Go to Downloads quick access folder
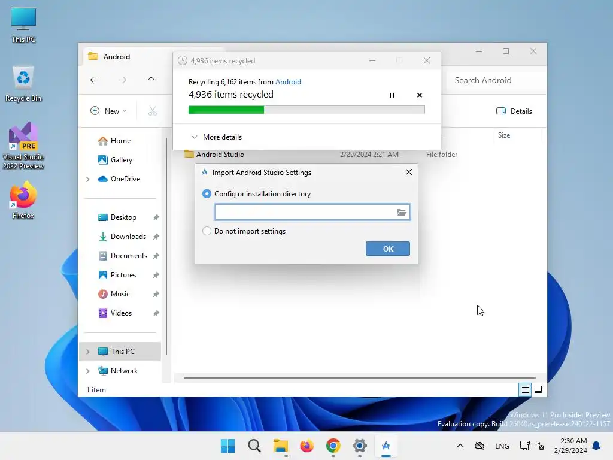Image resolution: width=613 pixels, height=460 pixels. (x=122, y=237)
